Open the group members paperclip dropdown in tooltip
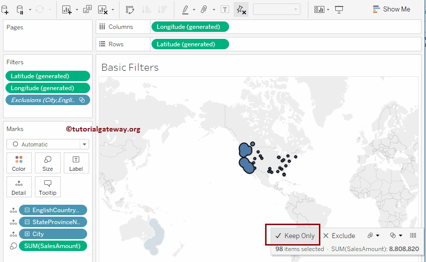The width and height of the screenshot is (426, 262). [373, 235]
